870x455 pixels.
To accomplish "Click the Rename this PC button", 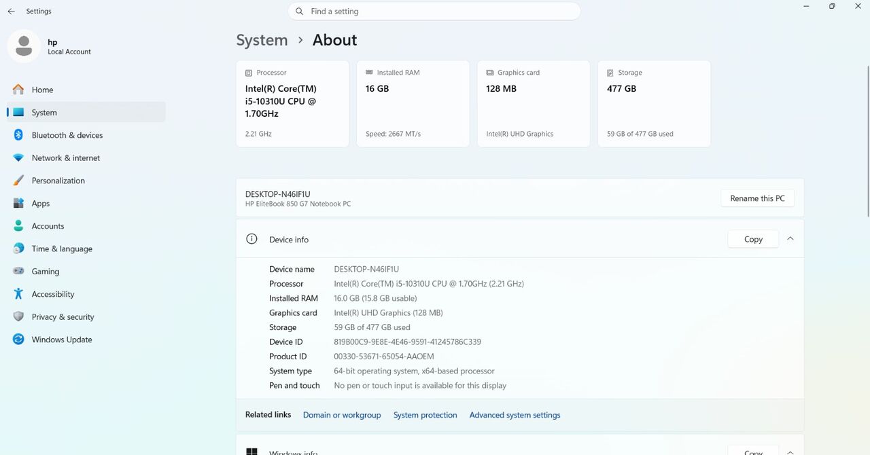I will (x=757, y=198).
